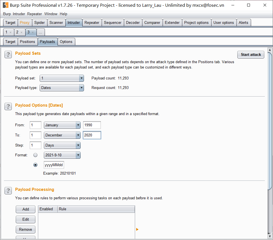The width and height of the screenshot is (273, 240).
Task: Switch to the Scanner tab
Action: pos(56,23)
